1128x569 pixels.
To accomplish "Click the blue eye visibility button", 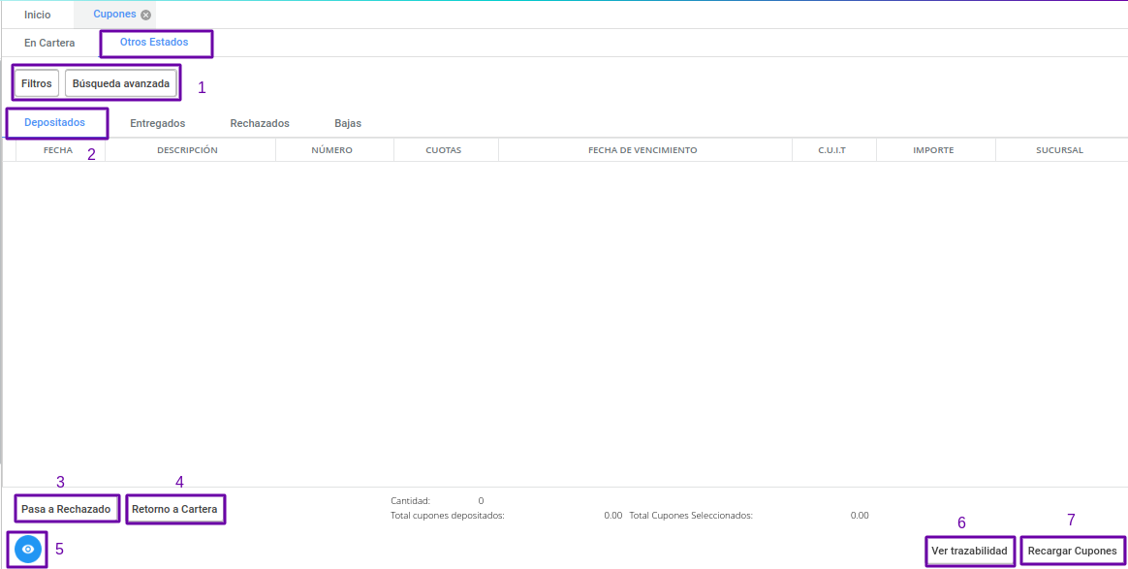I will [x=28, y=550].
